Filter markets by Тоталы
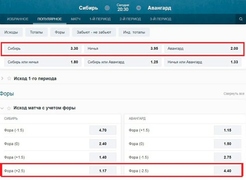This screenshot has height=180, width=246. (x=36, y=32)
